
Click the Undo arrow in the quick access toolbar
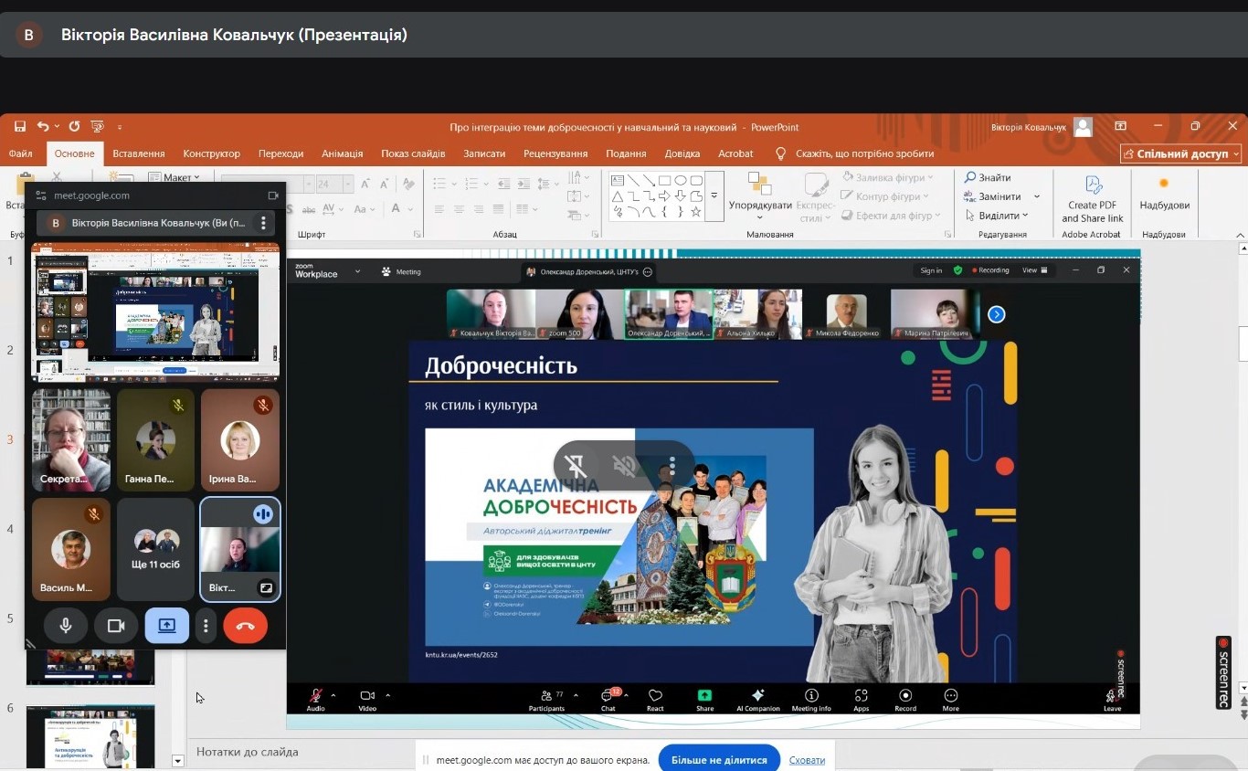pyautogui.click(x=43, y=127)
